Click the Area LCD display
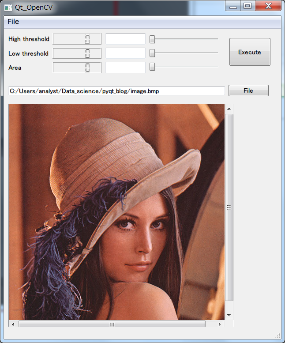 (77, 68)
